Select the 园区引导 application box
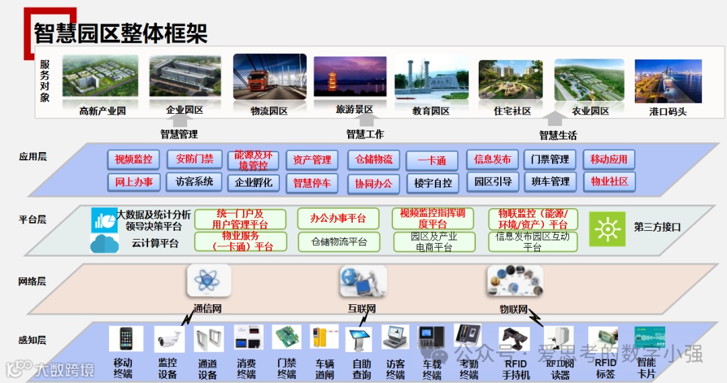The height and width of the screenshot is (383, 727). tap(493, 182)
